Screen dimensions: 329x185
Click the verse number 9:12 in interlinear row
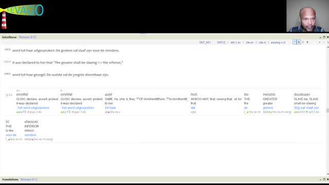tap(9, 95)
